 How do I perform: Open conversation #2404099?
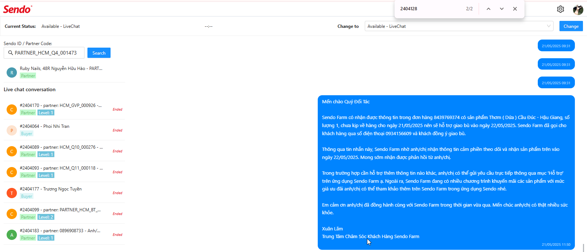tap(64, 214)
